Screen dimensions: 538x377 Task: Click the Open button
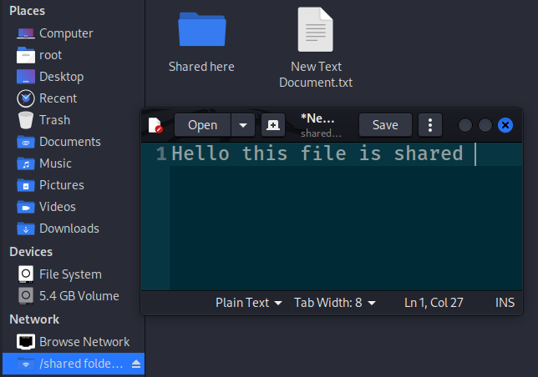[x=202, y=125]
